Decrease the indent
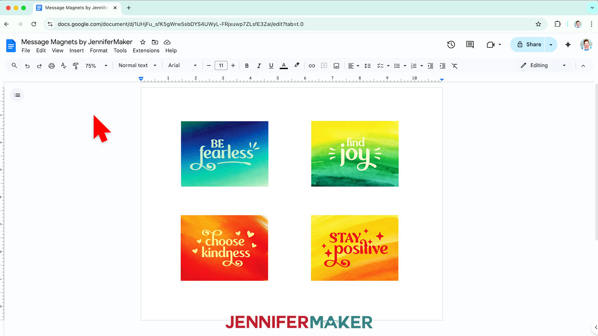 point(431,66)
